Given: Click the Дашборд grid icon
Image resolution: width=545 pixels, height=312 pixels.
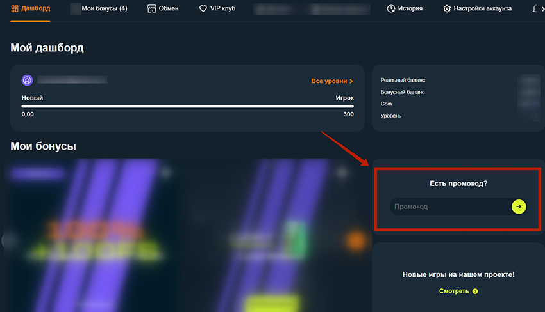Looking at the screenshot, I should pos(15,9).
